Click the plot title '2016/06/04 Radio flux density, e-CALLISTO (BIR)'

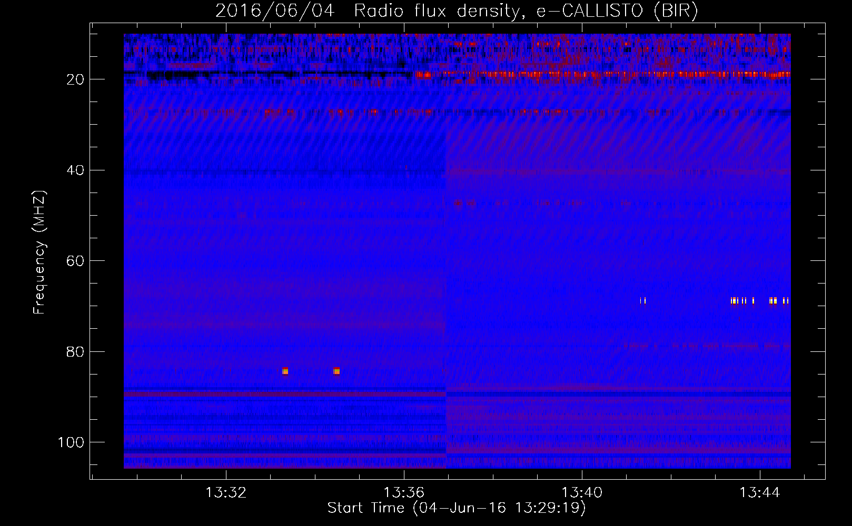[x=457, y=11]
